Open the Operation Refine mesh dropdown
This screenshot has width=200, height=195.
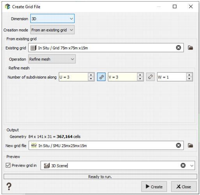(x=52, y=59)
